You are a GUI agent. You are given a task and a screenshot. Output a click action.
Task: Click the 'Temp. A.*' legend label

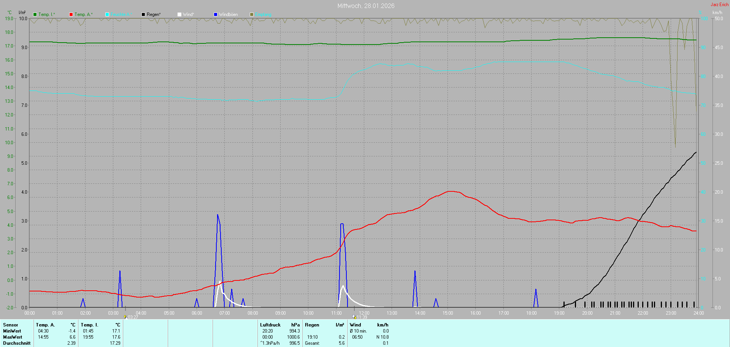84,14
